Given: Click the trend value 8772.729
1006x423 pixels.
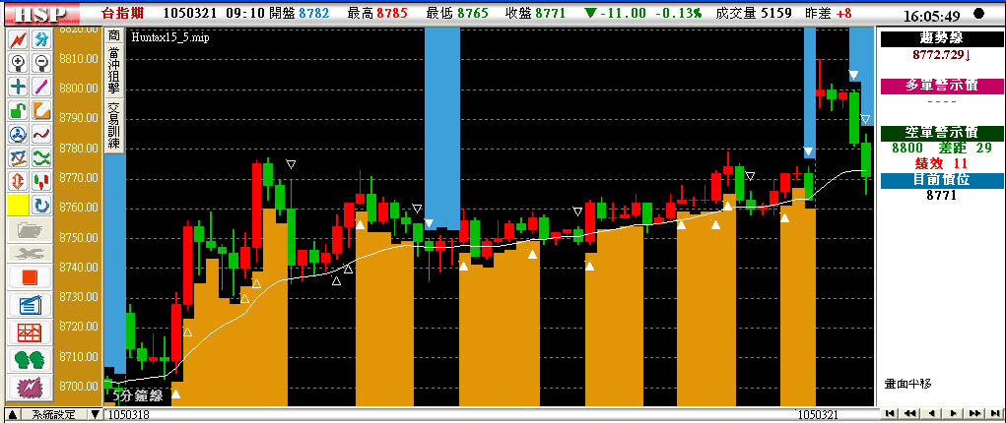Looking at the screenshot, I should click(941, 55).
